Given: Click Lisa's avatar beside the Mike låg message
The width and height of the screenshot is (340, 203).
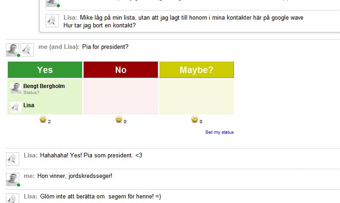Looking at the screenshot, I should pos(52,21).
